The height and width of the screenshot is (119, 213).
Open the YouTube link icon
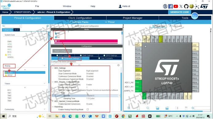coord(176,6)
